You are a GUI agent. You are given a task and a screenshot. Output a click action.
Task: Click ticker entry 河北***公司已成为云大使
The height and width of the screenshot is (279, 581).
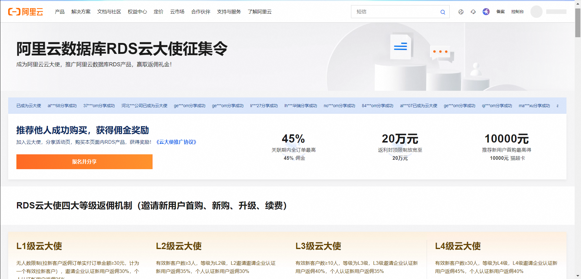click(x=144, y=106)
